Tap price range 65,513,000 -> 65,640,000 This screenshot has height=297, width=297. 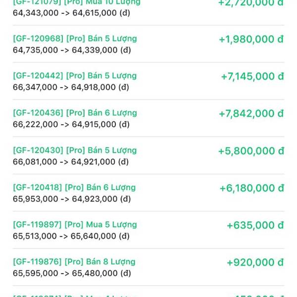(x=71, y=236)
